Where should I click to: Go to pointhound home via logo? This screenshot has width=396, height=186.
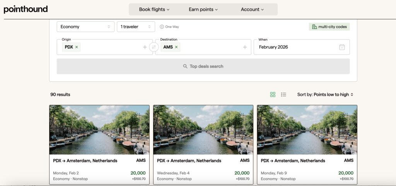(x=26, y=9)
